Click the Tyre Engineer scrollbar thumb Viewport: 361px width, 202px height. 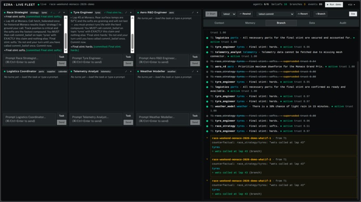pyautogui.click(x=133, y=41)
